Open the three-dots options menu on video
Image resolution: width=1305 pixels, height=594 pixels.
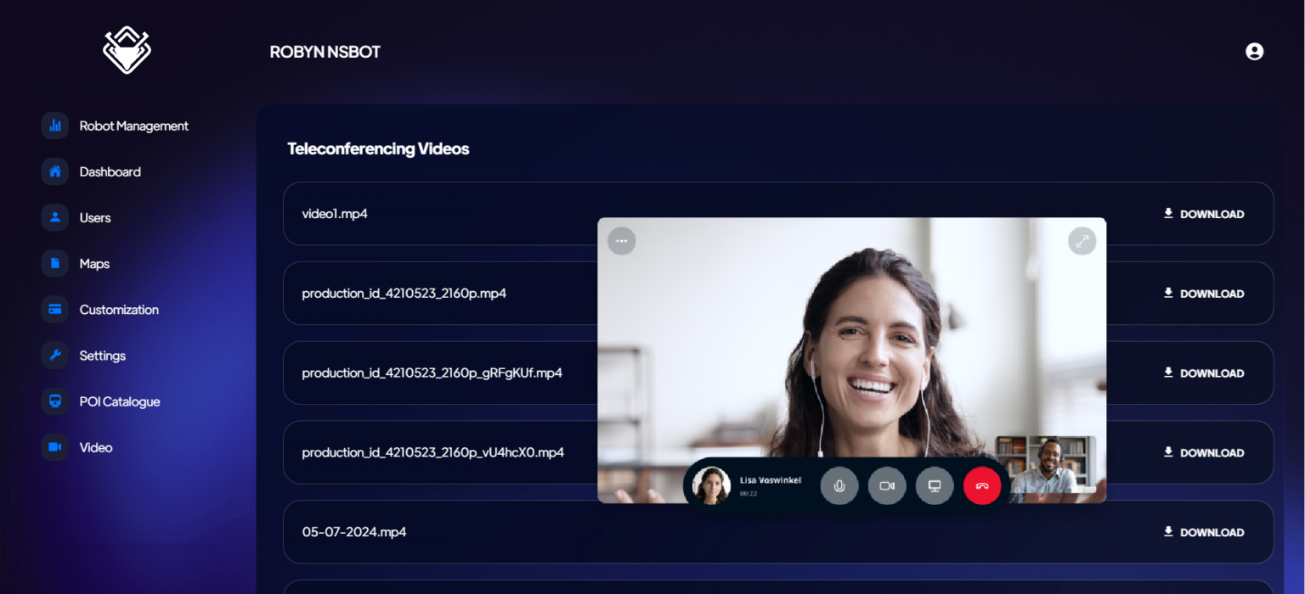tap(622, 241)
